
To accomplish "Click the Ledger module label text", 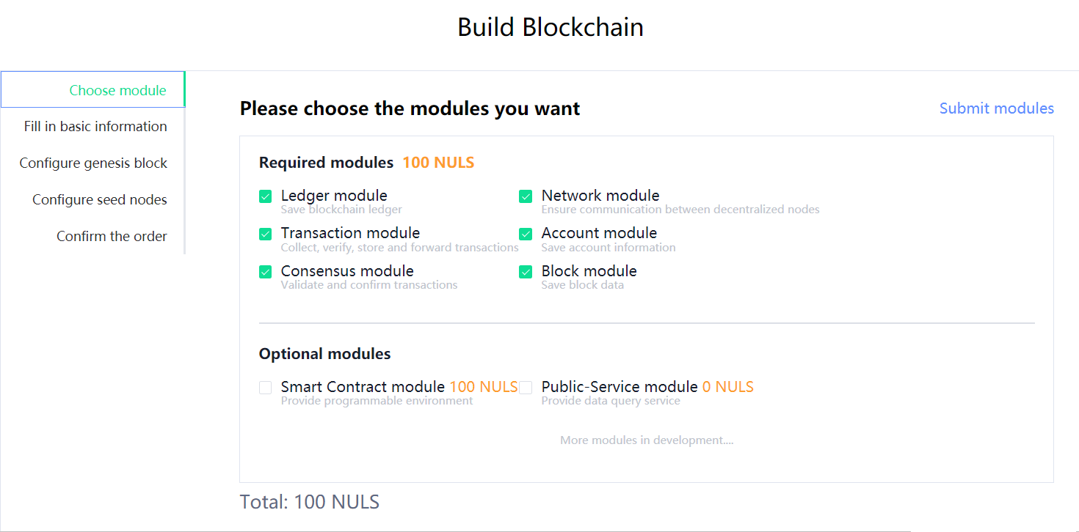I will (x=334, y=196).
